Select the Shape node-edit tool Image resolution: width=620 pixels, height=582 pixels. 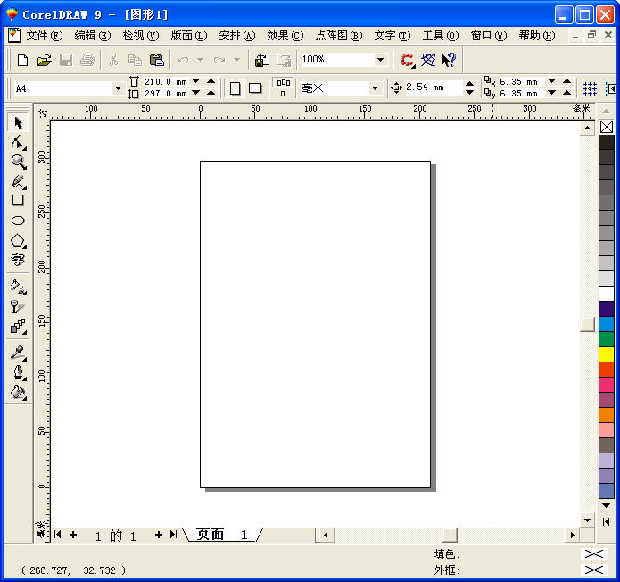click(x=18, y=143)
